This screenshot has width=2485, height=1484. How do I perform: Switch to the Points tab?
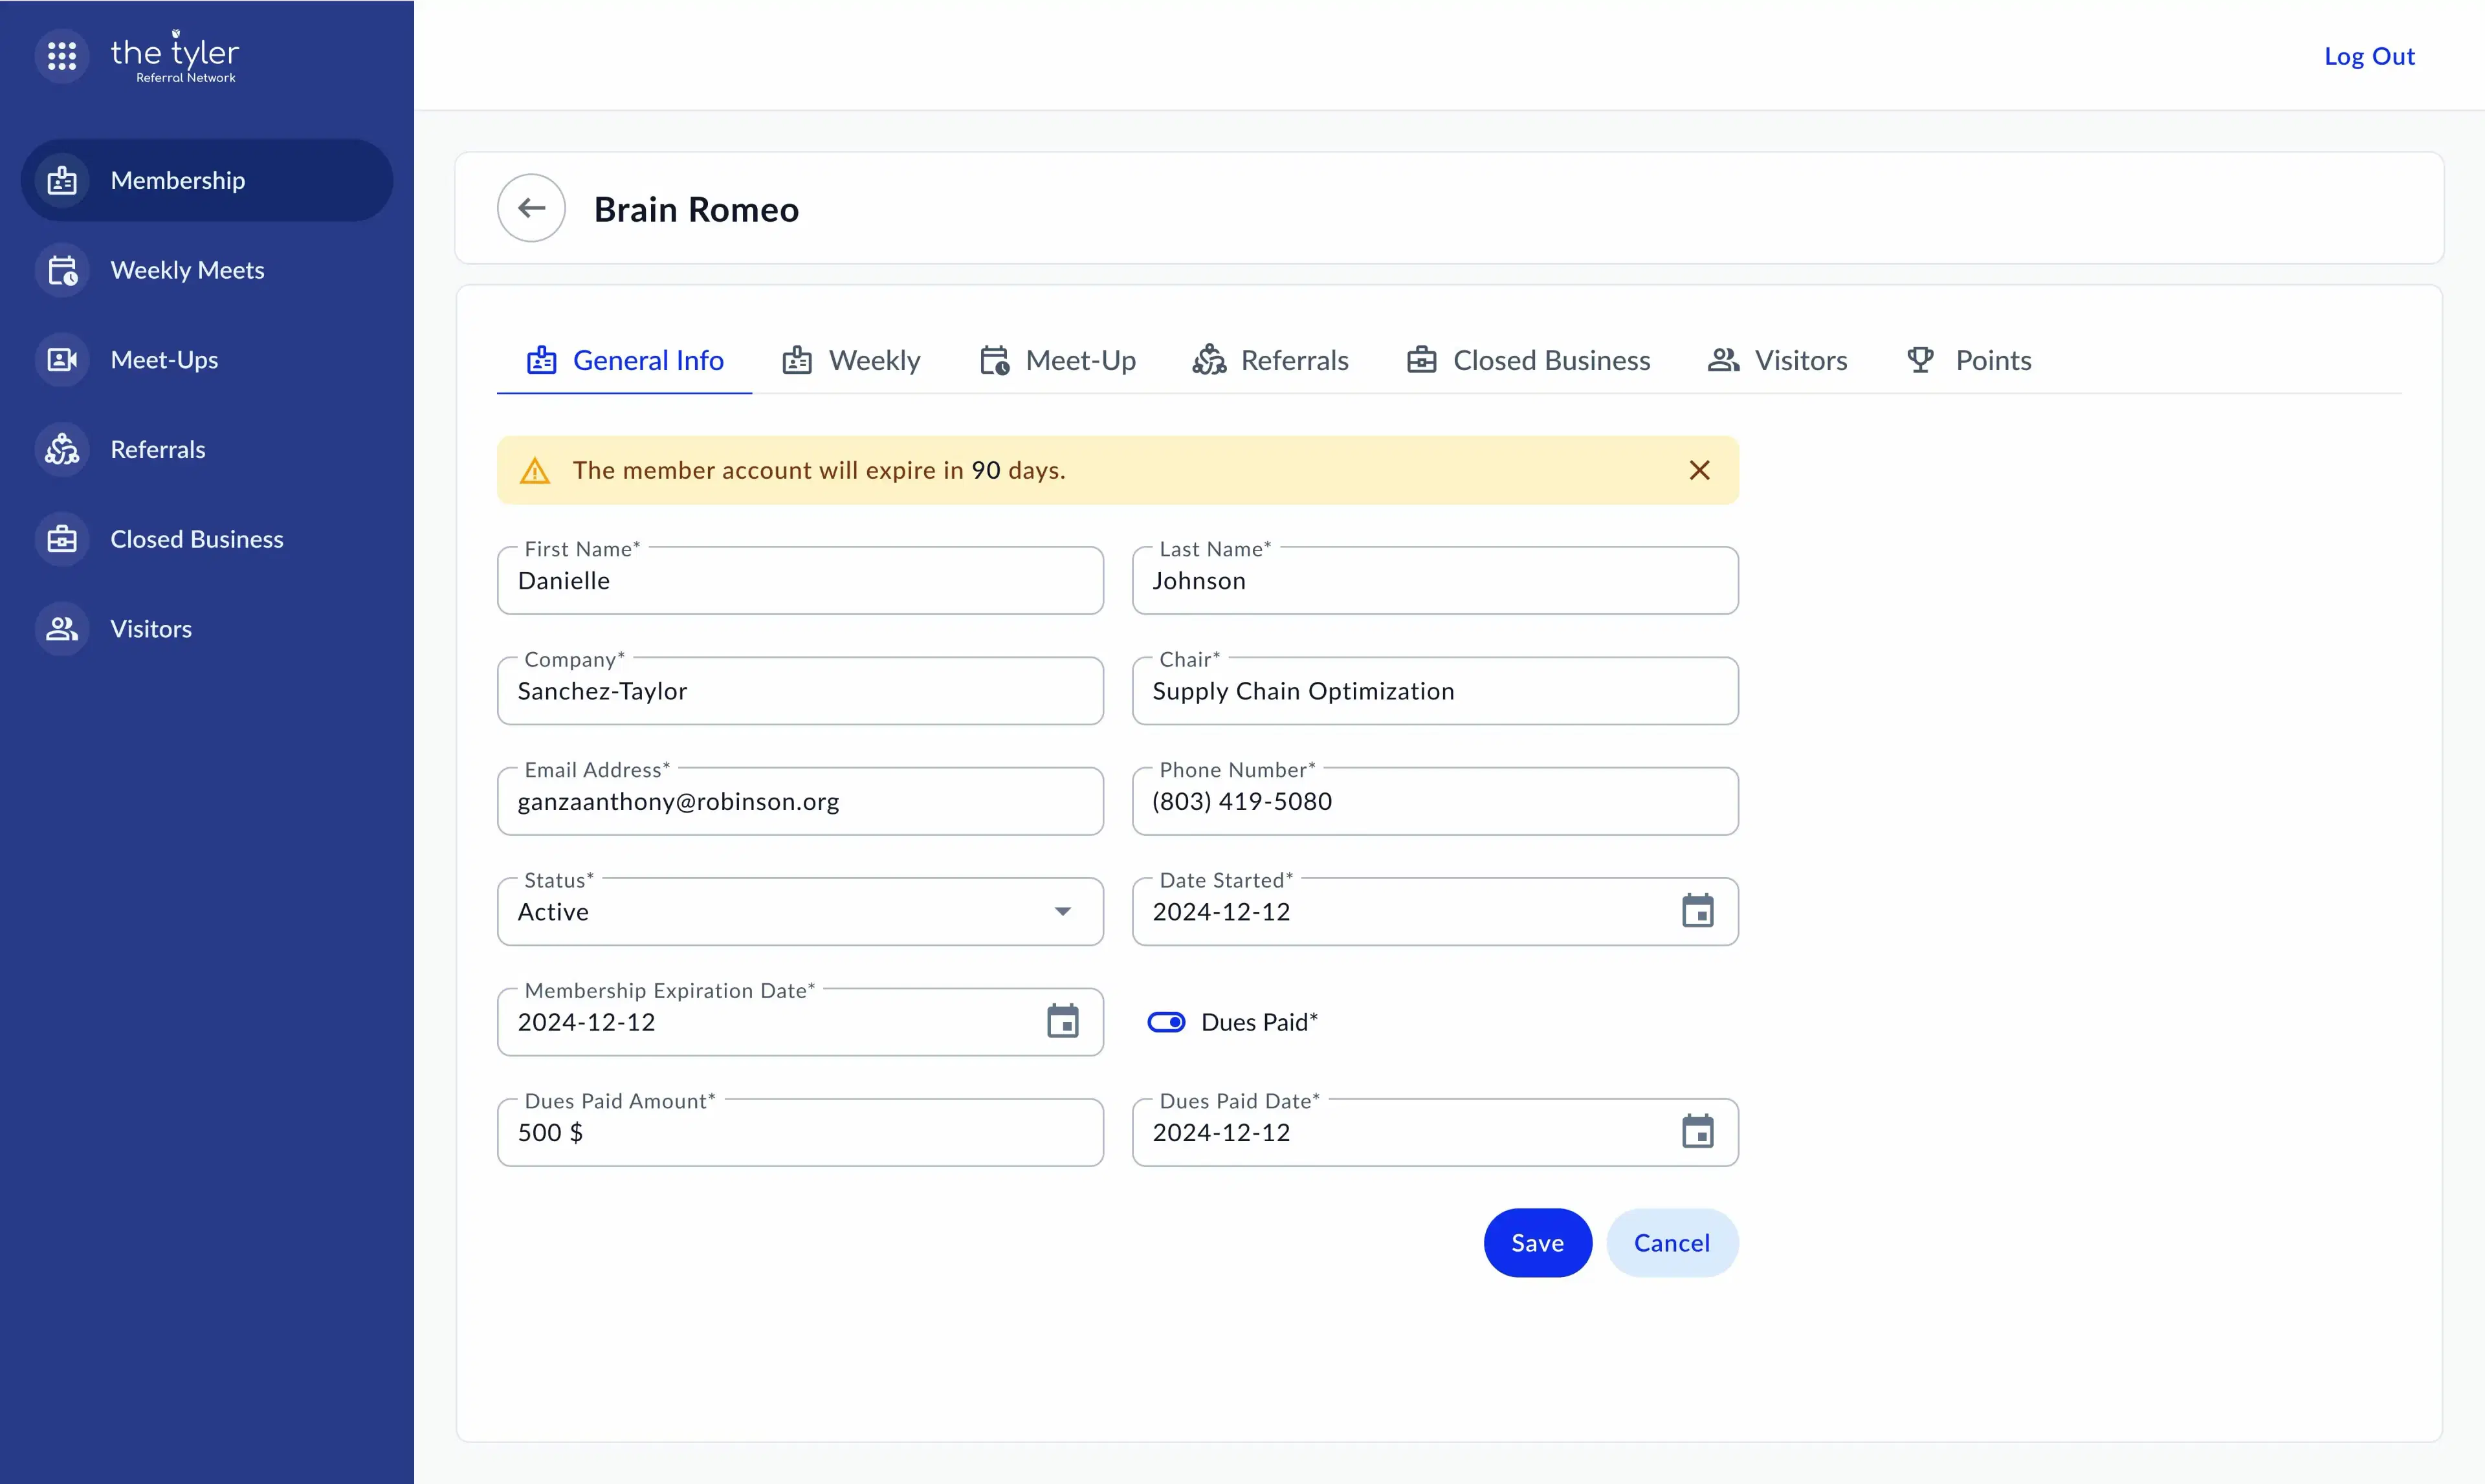(x=1969, y=360)
